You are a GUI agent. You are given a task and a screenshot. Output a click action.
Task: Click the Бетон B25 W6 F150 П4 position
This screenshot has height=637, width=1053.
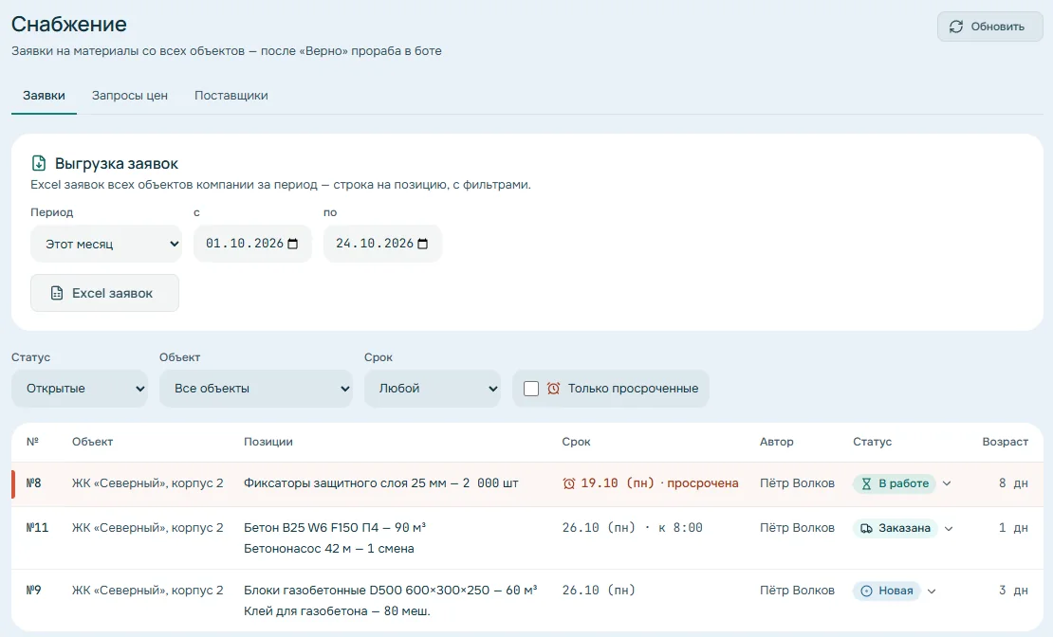pyautogui.click(x=335, y=528)
